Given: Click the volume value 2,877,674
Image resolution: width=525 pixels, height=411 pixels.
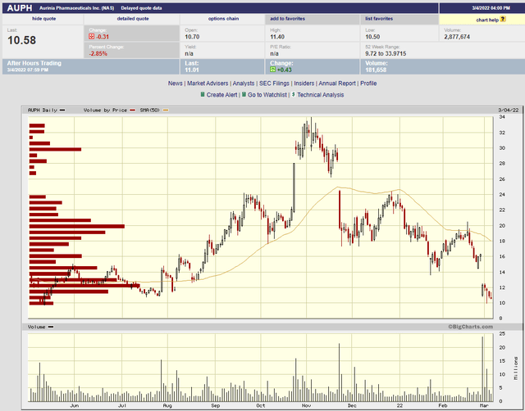Looking at the screenshot, I should [457, 37].
